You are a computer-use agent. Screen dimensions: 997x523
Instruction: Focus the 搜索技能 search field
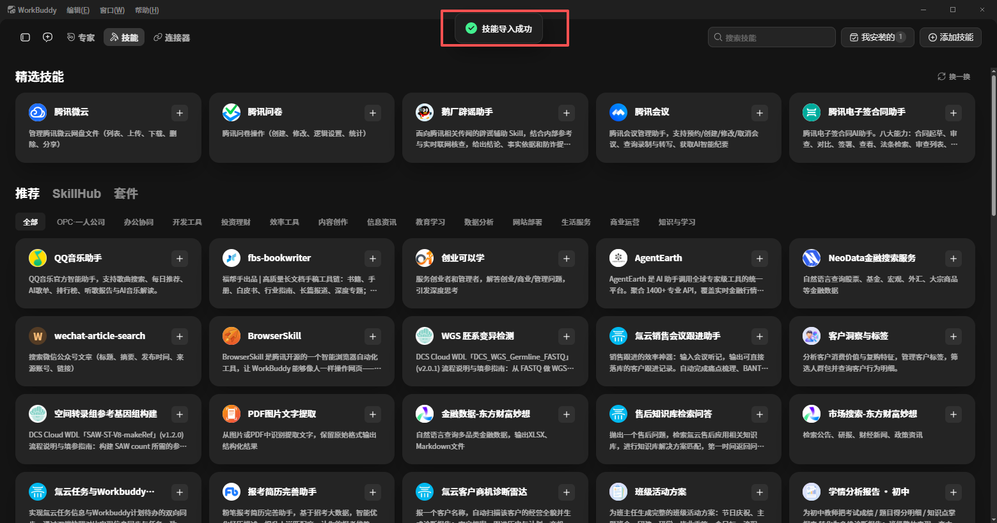click(x=772, y=38)
